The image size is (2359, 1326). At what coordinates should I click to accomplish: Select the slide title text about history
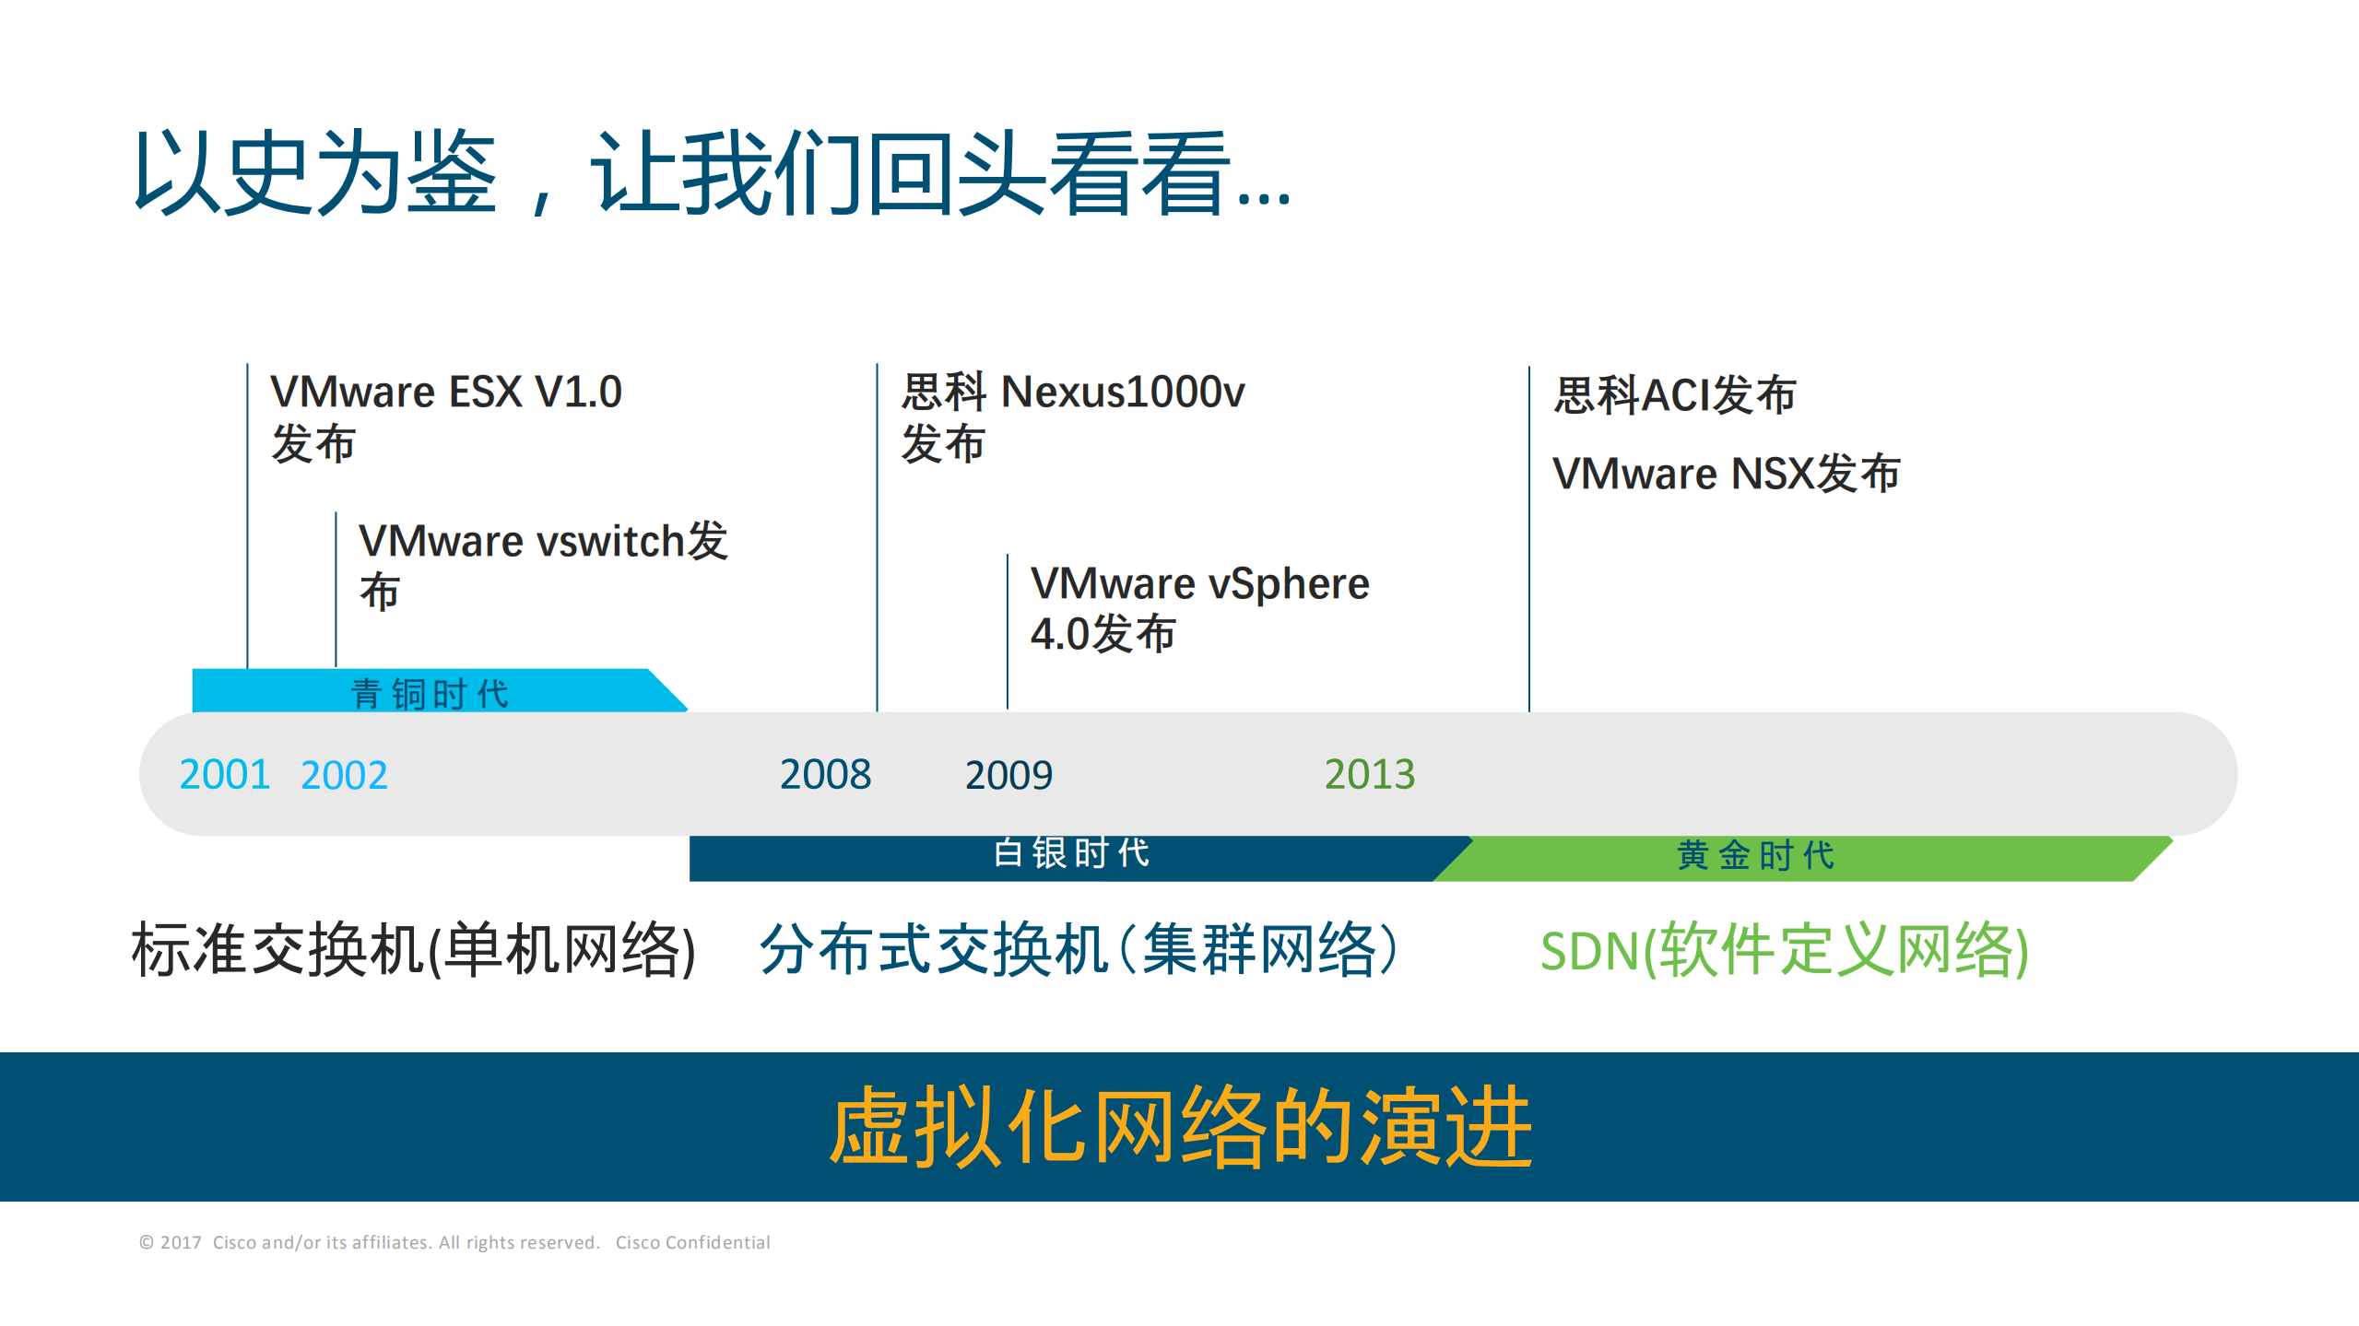click(710, 170)
